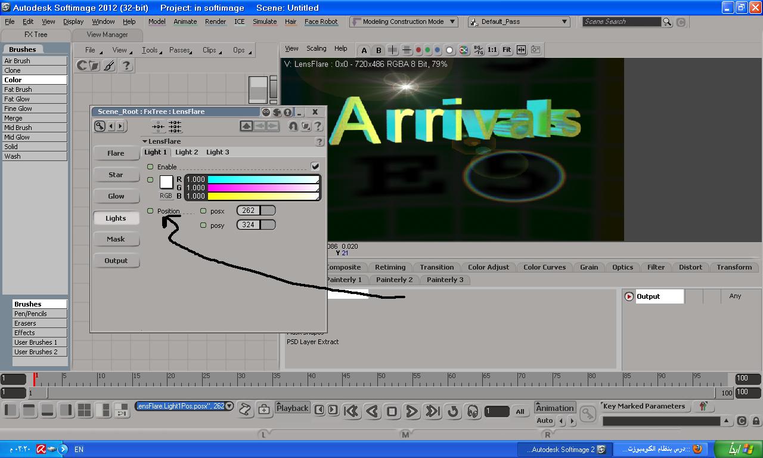The height and width of the screenshot is (458, 763).
Task: Toggle blue channel display in viewer
Action: pos(437,50)
